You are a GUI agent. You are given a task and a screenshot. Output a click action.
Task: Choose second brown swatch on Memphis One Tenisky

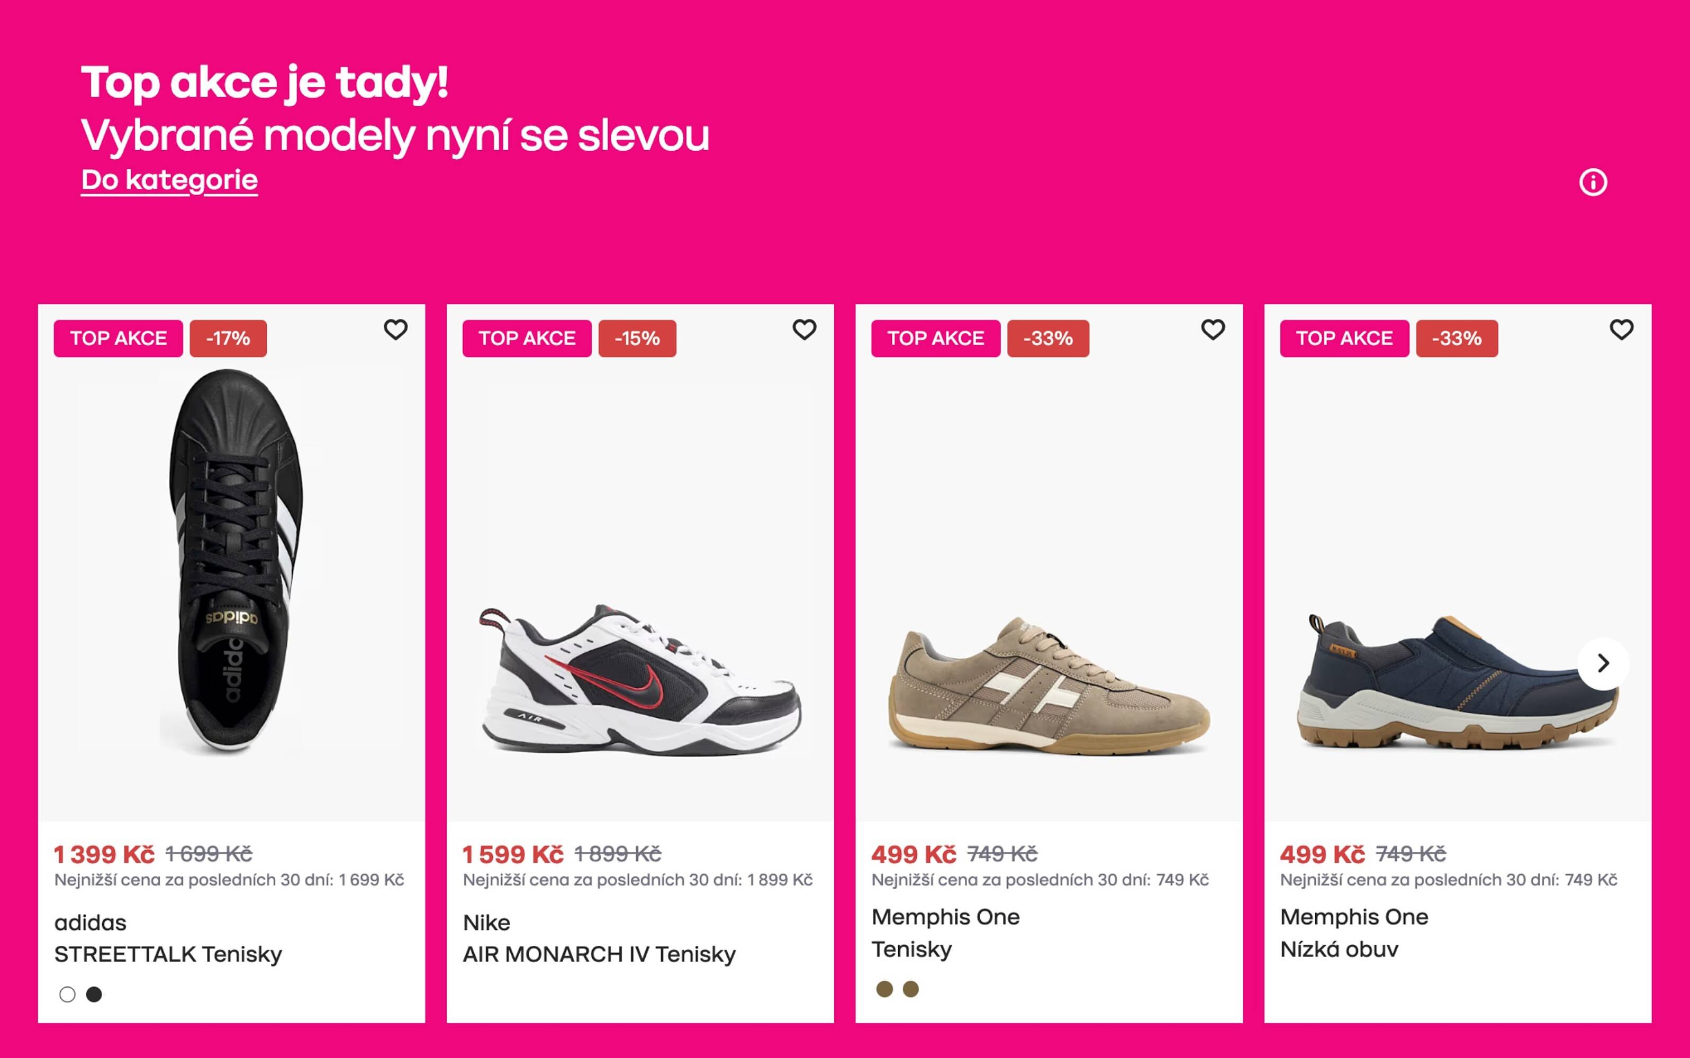click(x=911, y=989)
